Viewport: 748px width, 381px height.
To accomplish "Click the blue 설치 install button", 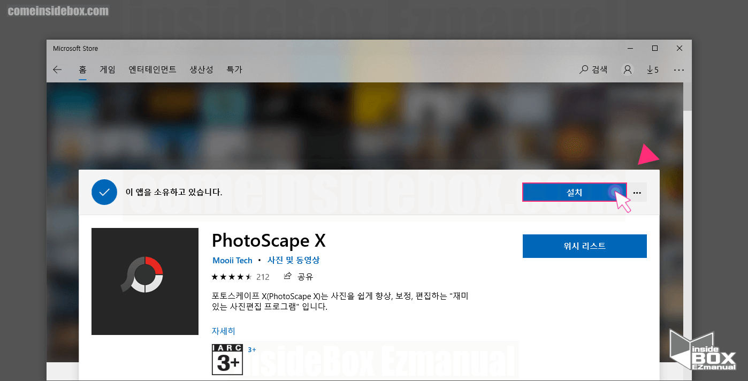I will (x=574, y=193).
